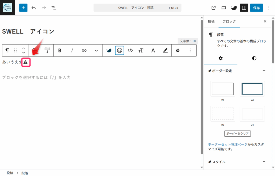Open SWELL settings from the top bar

(x=234, y=8)
